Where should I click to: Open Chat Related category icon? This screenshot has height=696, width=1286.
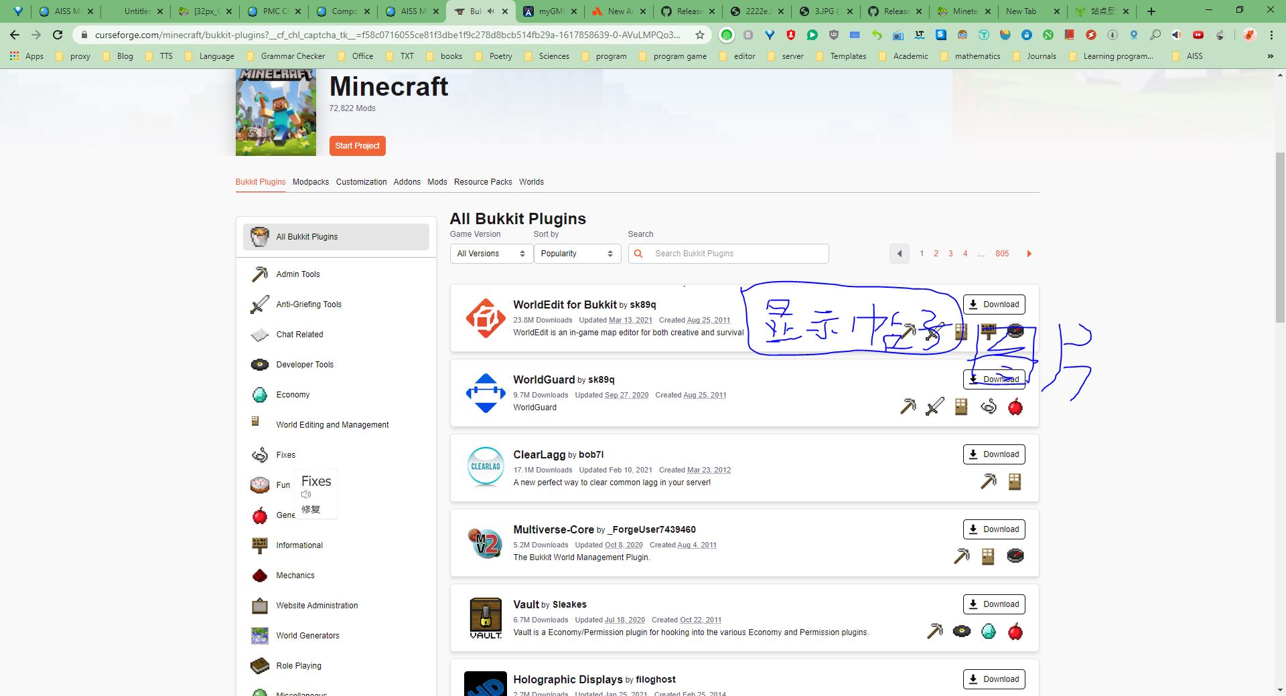click(x=259, y=335)
